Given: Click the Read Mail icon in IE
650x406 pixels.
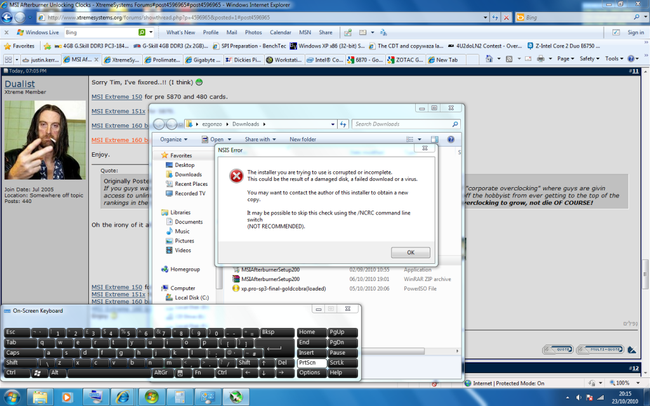Looking at the screenshot, I should click(528, 59).
